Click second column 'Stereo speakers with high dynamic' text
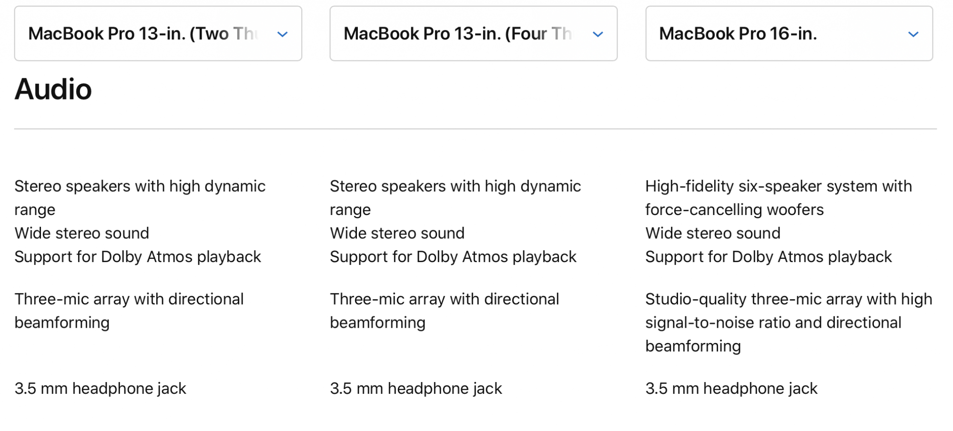953x431 pixels. (455, 186)
